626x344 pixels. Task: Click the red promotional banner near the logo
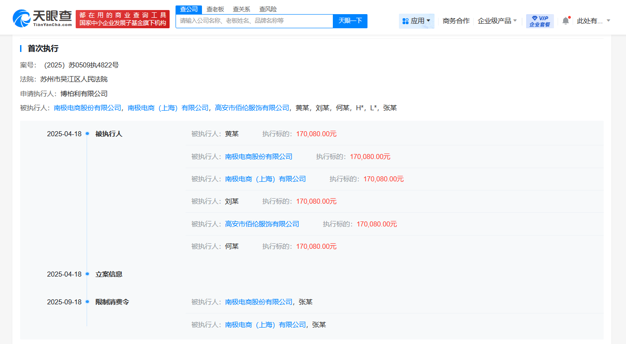pyautogui.click(x=123, y=19)
